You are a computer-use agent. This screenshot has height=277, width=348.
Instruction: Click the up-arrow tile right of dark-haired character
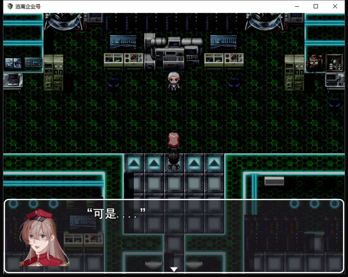pos(194,163)
